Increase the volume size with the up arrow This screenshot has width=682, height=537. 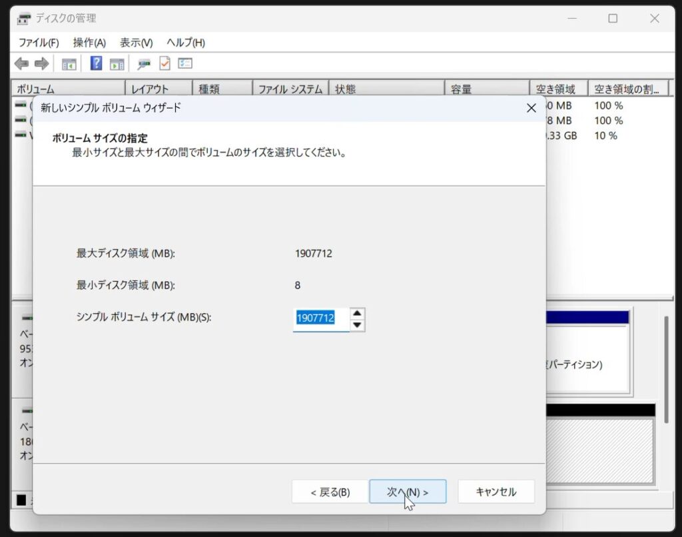pyautogui.click(x=358, y=313)
